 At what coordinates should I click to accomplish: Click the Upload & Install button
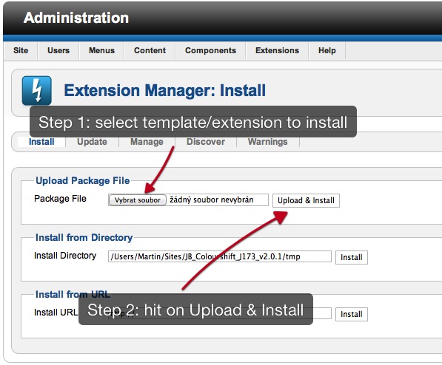[306, 200]
